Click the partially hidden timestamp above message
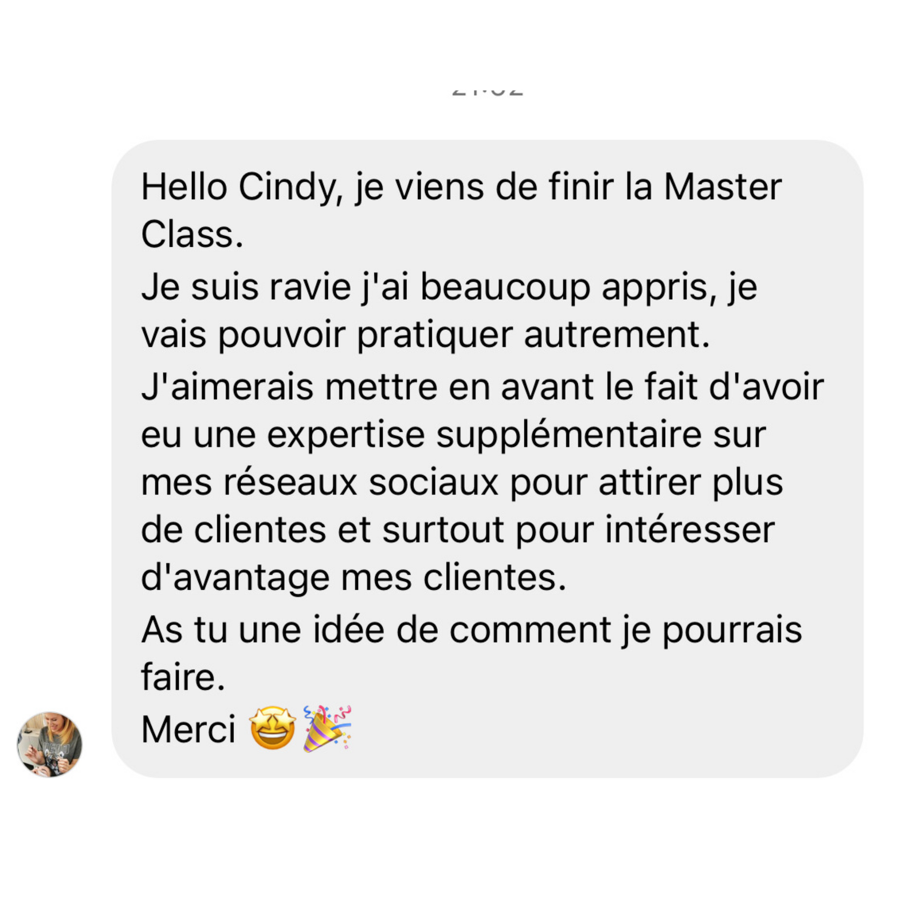 488,92
